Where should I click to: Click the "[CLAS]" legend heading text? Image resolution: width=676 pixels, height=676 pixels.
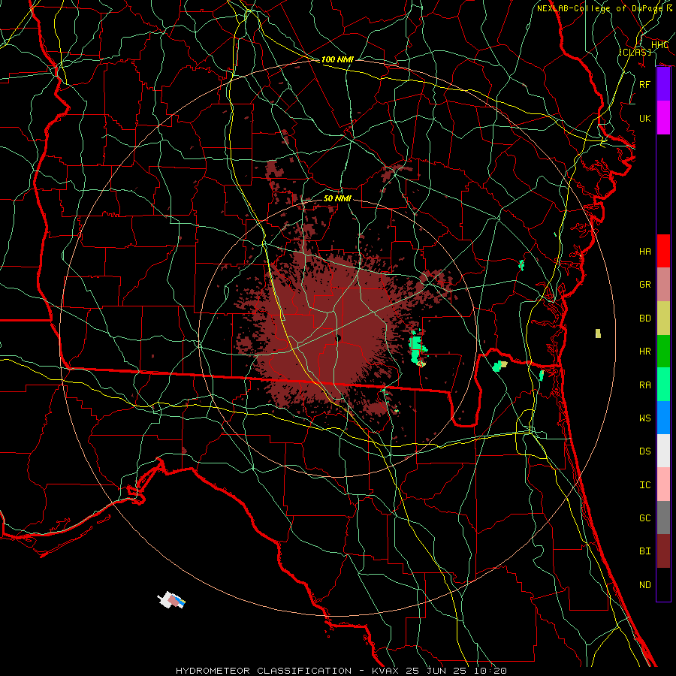click(x=635, y=52)
